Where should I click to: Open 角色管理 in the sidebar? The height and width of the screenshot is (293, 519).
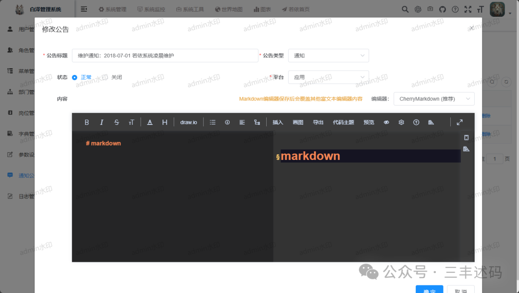pyautogui.click(x=21, y=50)
